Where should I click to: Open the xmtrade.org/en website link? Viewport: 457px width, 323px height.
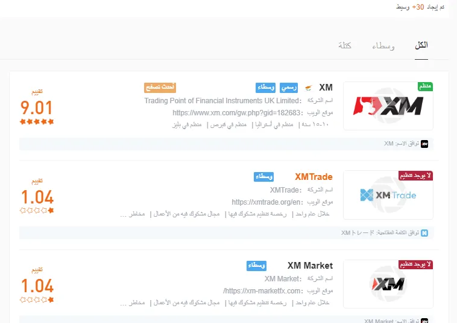pos(267,202)
